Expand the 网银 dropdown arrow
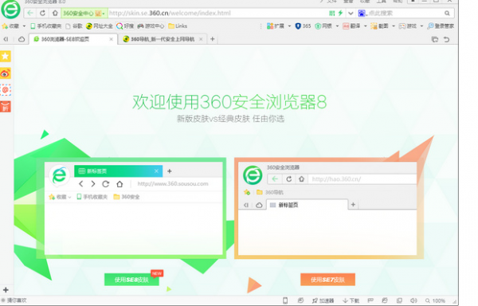 tap(337, 26)
